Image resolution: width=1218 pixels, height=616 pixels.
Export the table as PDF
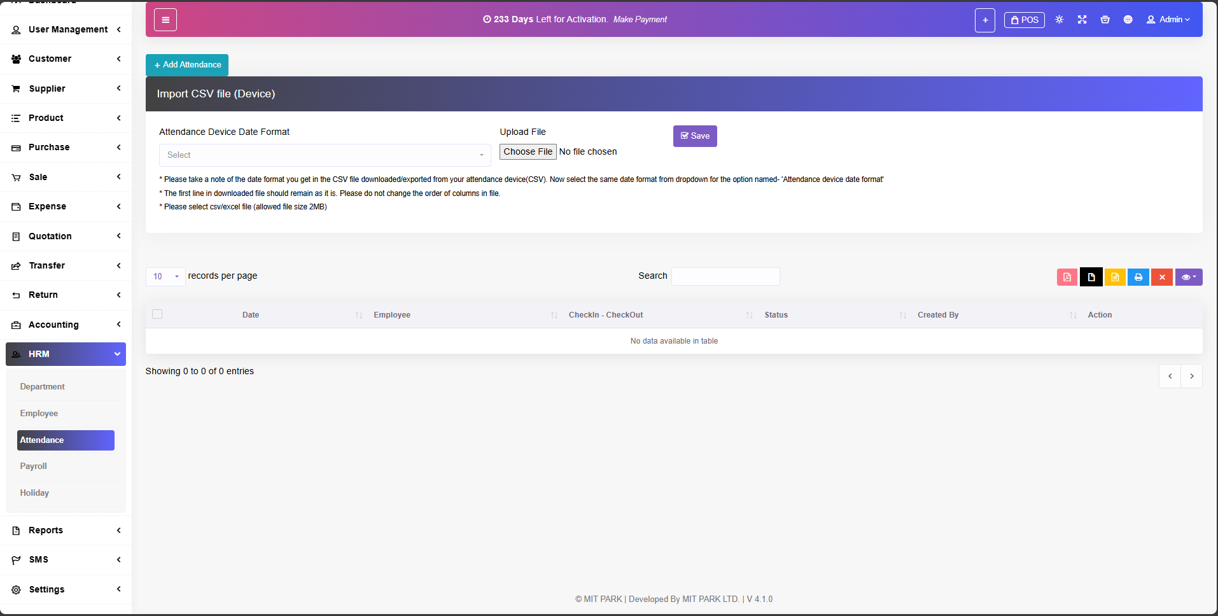coord(1067,277)
